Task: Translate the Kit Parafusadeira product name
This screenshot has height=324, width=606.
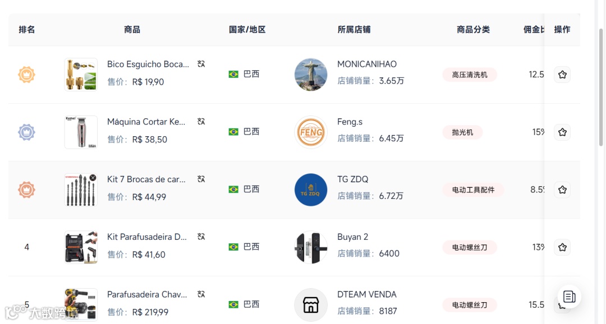Action: [201, 237]
